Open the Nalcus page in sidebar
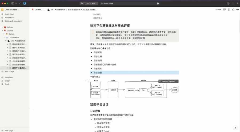Screen dimensions: 240x132 click(10, 27)
